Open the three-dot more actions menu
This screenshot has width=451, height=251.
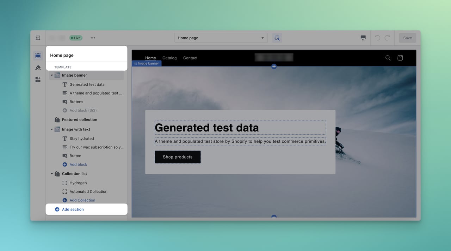[93, 38]
